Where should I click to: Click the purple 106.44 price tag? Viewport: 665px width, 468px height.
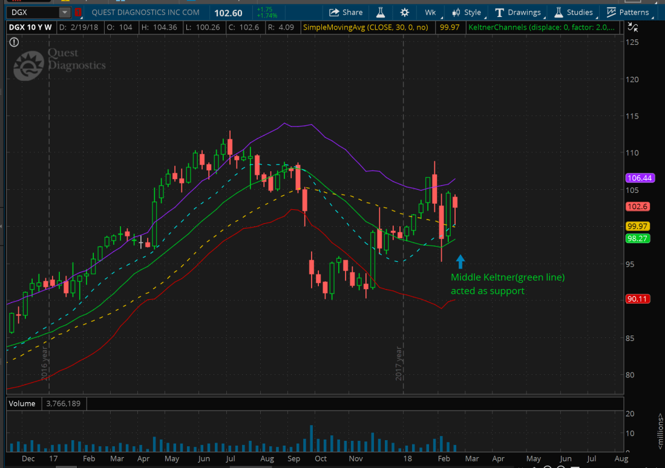tap(637, 178)
